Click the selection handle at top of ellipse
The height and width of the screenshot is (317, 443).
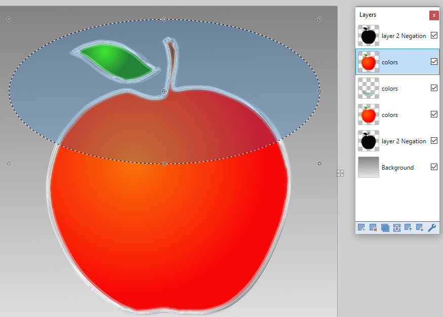tap(164, 19)
